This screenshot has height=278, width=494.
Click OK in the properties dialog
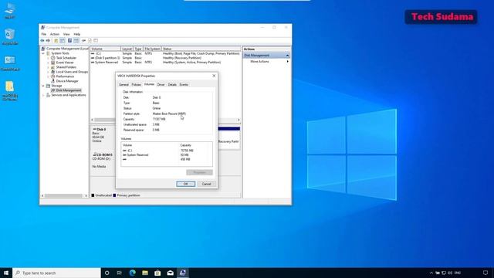[185, 184]
